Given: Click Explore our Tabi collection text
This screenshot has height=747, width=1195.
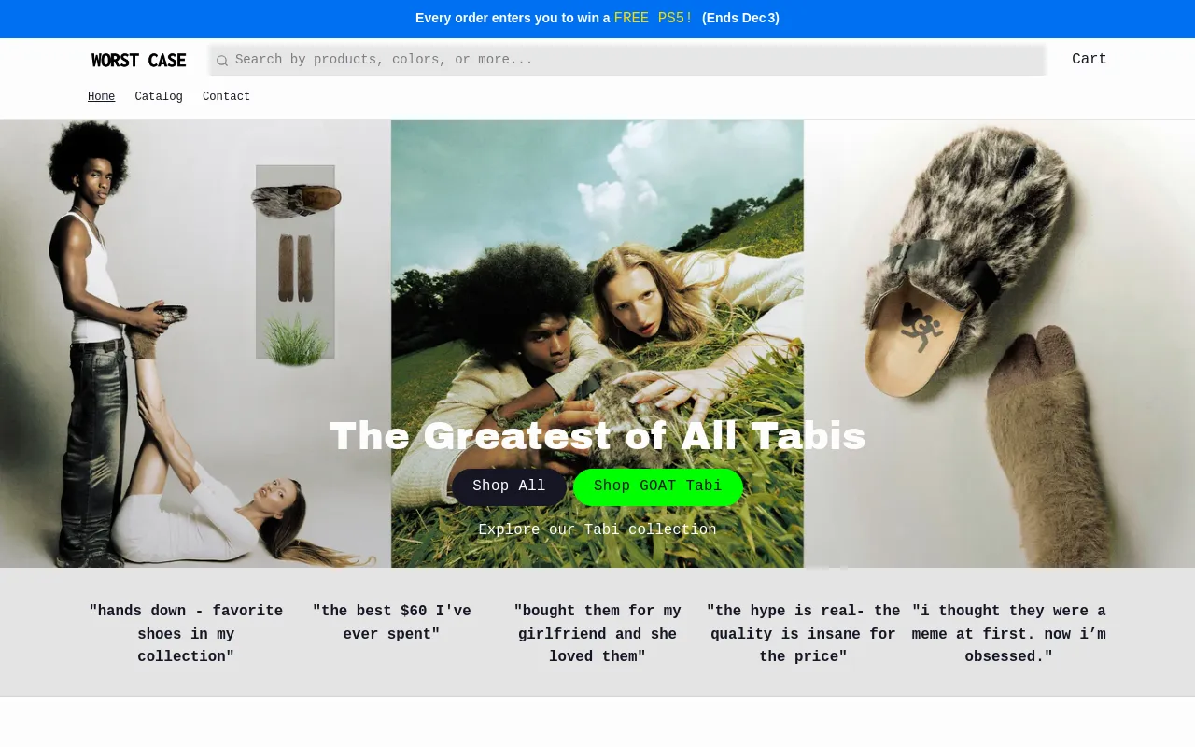Looking at the screenshot, I should (x=597, y=530).
